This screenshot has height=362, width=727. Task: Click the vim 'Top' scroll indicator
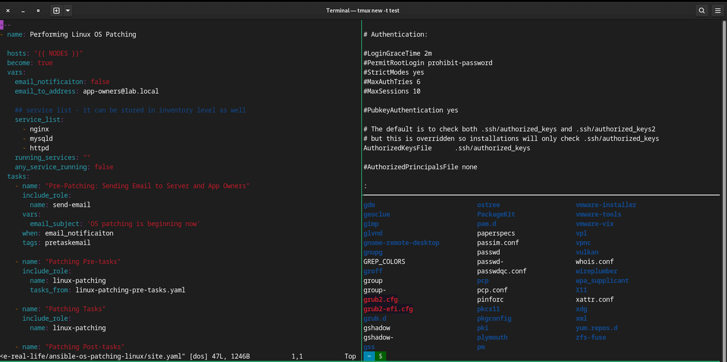[350, 357]
